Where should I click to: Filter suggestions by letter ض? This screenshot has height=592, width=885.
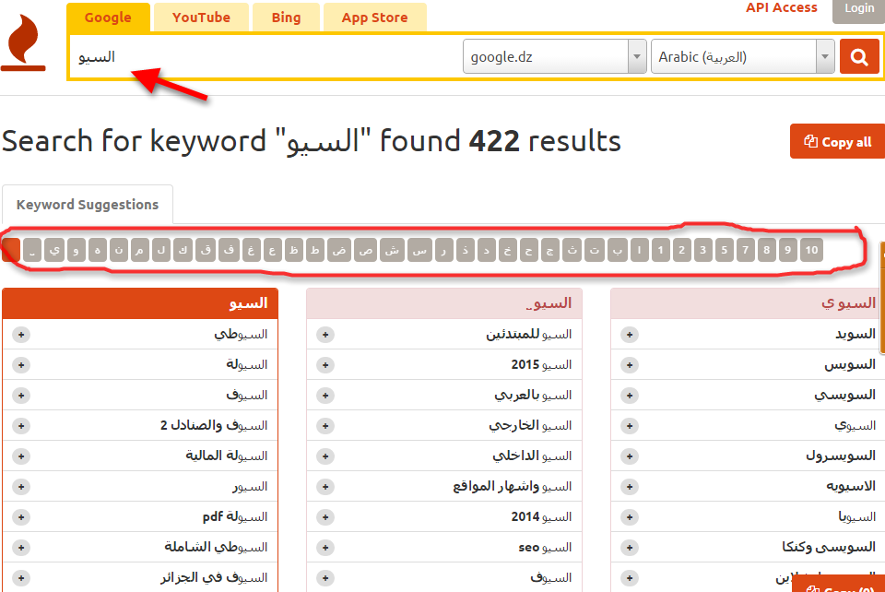[x=339, y=250]
